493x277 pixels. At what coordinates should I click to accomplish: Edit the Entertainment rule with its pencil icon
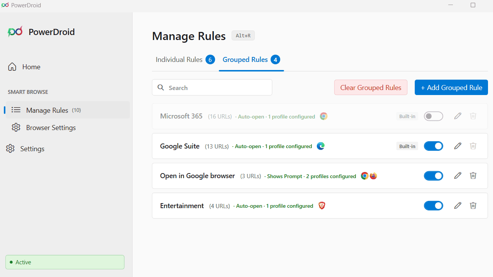click(458, 206)
